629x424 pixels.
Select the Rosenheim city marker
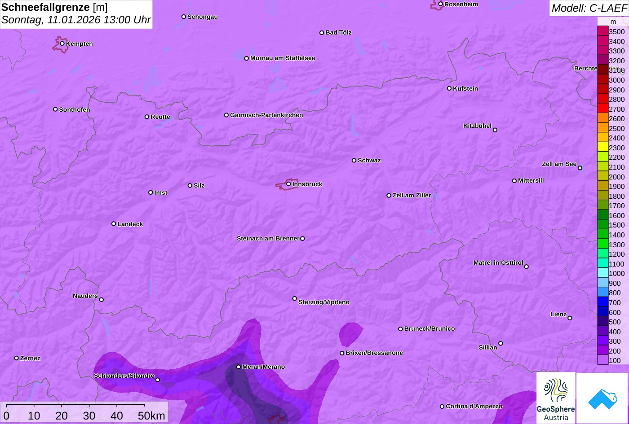[x=441, y=4]
